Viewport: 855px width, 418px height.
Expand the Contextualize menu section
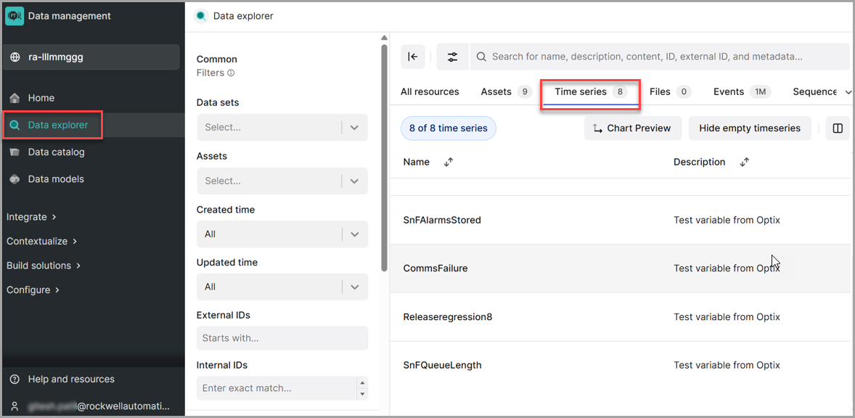tap(42, 241)
